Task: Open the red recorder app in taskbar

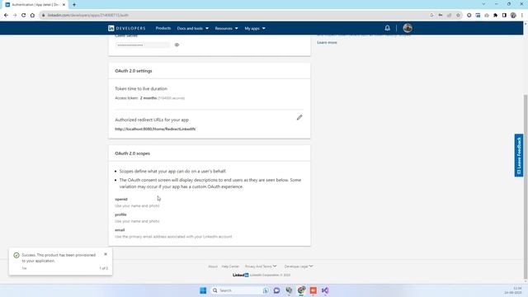Action: coord(313,290)
